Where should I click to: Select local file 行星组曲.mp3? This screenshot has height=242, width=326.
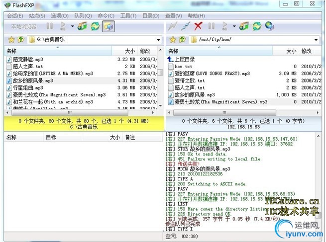(x=81, y=87)
